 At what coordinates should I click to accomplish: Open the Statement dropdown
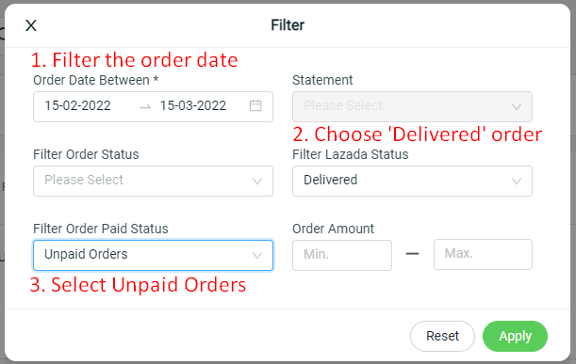[x=412, y=106]
